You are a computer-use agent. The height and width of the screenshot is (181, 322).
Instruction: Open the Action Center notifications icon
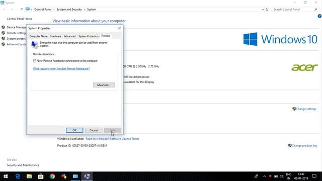point(314,176)
